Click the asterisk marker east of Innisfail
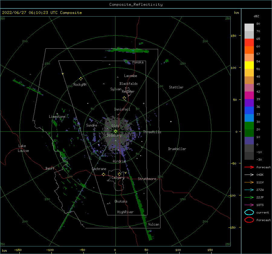 [x=144, y=104]
